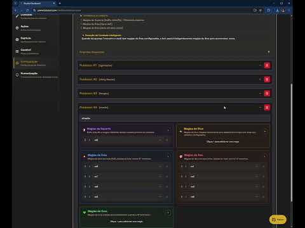Open the highlighted Pokémons sidebar item

36,63
